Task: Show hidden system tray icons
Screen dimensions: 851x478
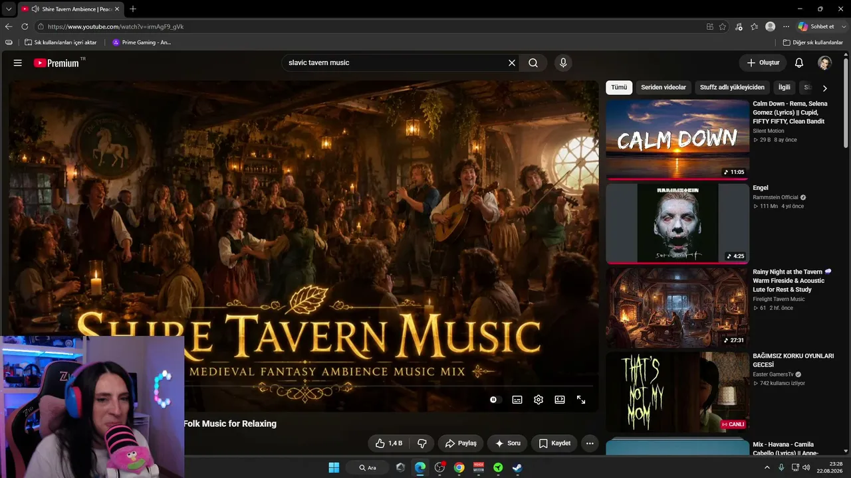Action: (x=767, y=467)
